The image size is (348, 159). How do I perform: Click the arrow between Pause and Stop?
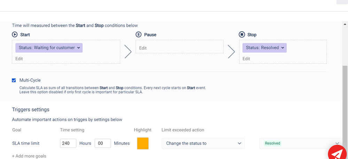point(231,52)
